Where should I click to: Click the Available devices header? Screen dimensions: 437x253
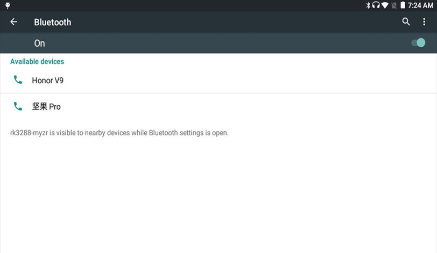coord(37,61)
